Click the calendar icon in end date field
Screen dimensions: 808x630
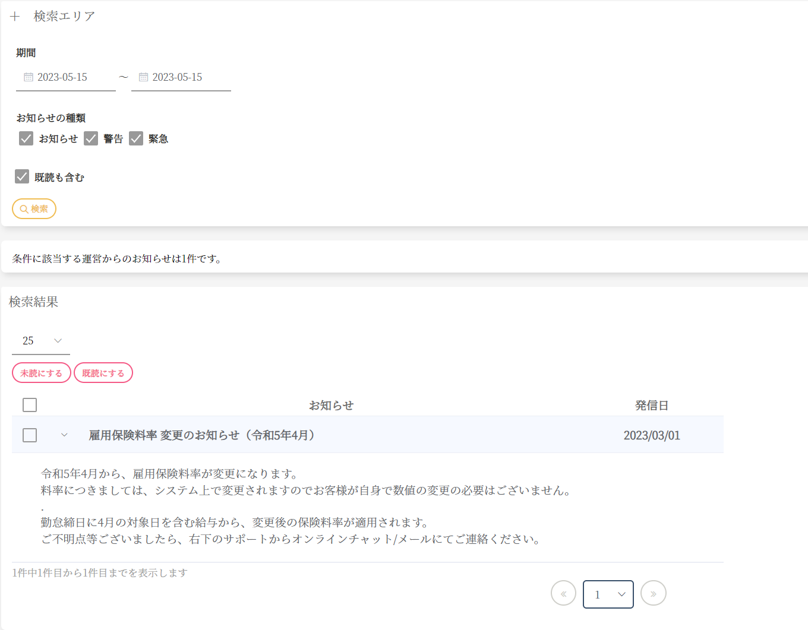pos(143,77)
